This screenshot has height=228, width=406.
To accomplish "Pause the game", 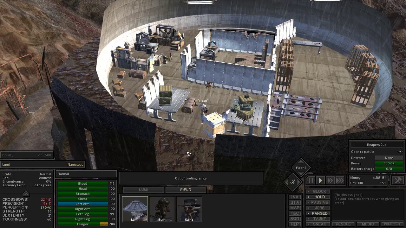I will point(311,180).
